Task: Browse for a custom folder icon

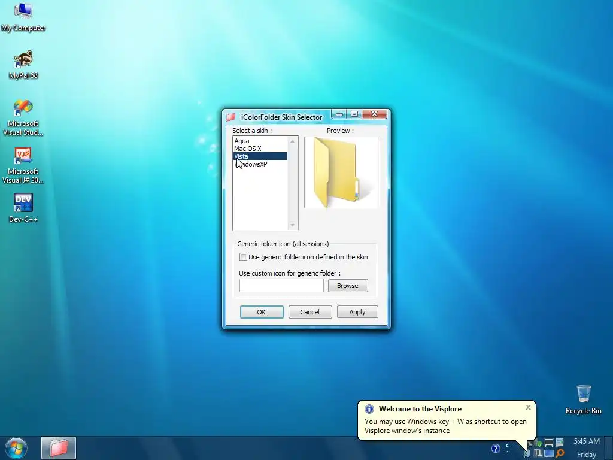Action: point(348,286)
